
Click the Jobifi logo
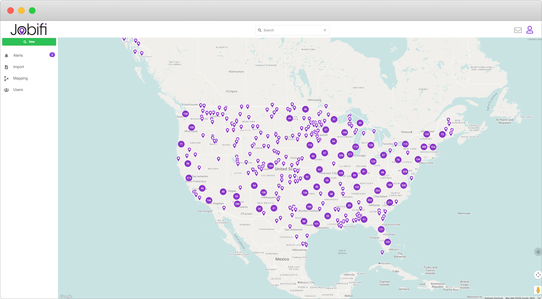pyautogui.click(x=29, y=29)
